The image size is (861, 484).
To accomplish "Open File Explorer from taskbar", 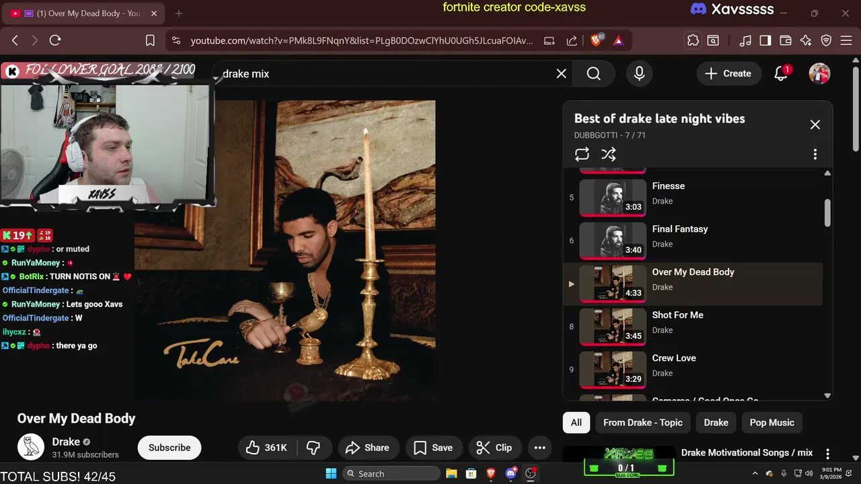I will click(451, 474).
